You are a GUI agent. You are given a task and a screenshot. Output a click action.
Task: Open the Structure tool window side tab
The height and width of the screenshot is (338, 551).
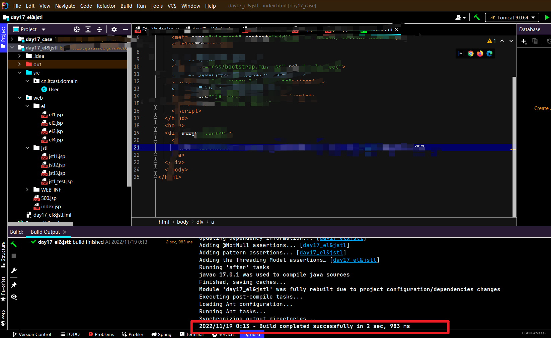pyautogui.click(x=3, y=254)
